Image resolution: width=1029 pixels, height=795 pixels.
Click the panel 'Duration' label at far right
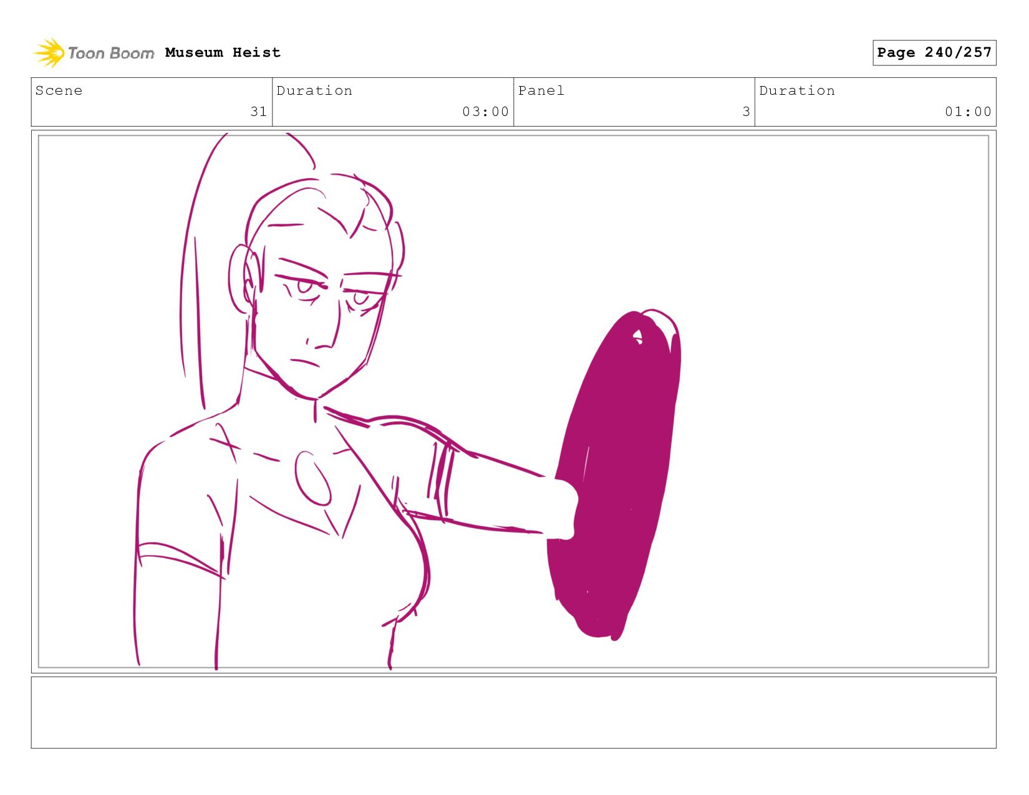coord(797,90)
